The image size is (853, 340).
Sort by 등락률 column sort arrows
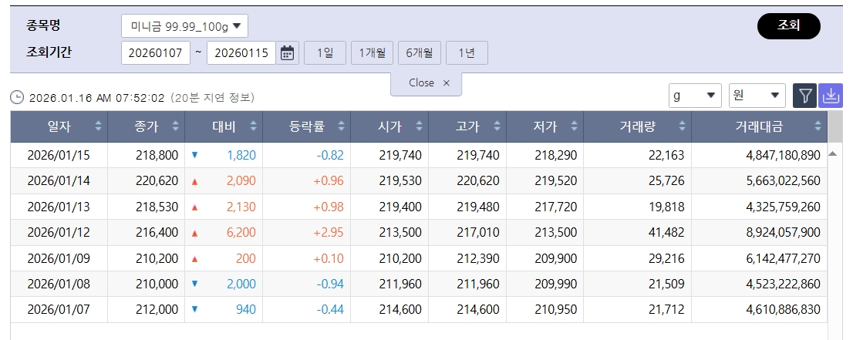click(x=341, y=126)
